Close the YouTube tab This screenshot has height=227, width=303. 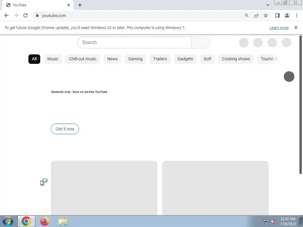(x=69, y=5)
